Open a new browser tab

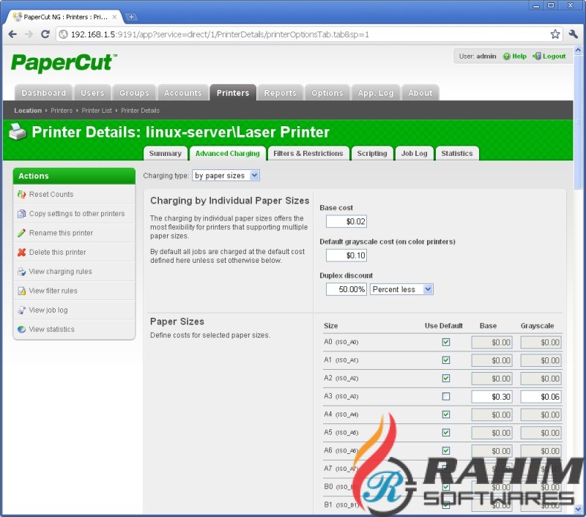point(131,17)
